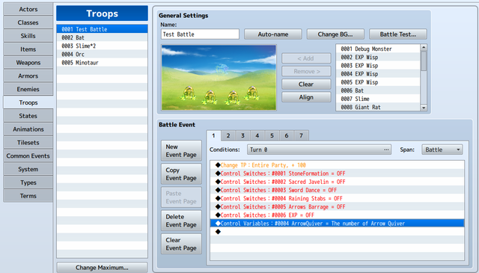This screenshot has height=273, width=479.
Task: Select Control Variables ArrowQuiver command
Action: point(338,224)
